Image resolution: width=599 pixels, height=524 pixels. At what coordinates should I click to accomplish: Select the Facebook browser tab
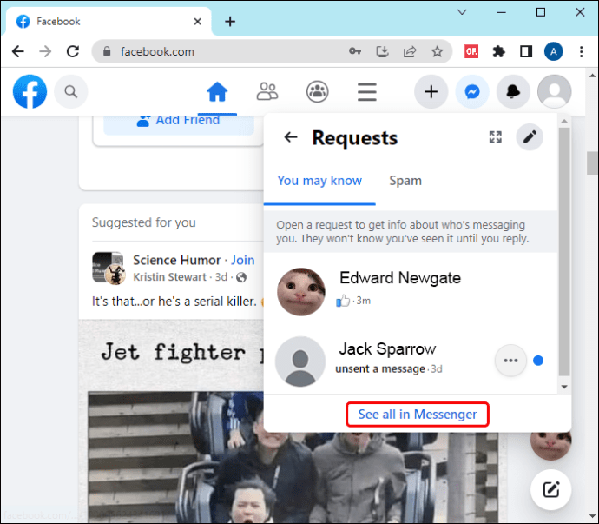[x=109, y=22]
